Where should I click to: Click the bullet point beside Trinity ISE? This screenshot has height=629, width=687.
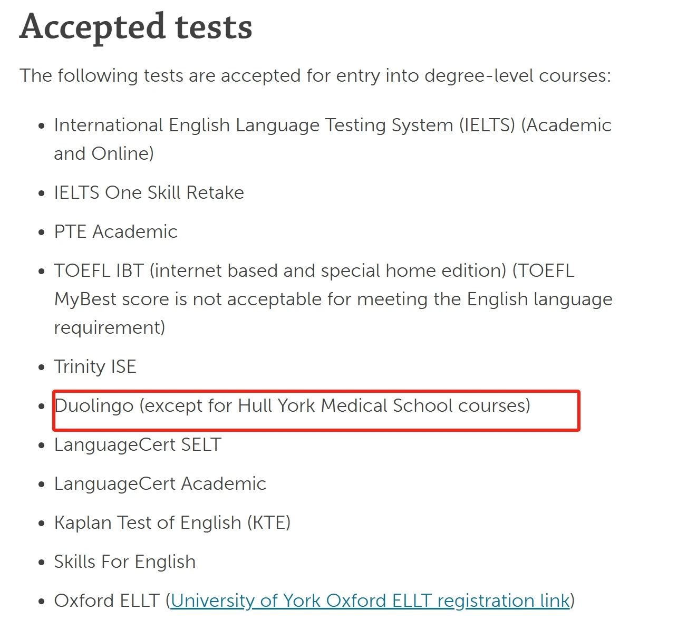42,367
